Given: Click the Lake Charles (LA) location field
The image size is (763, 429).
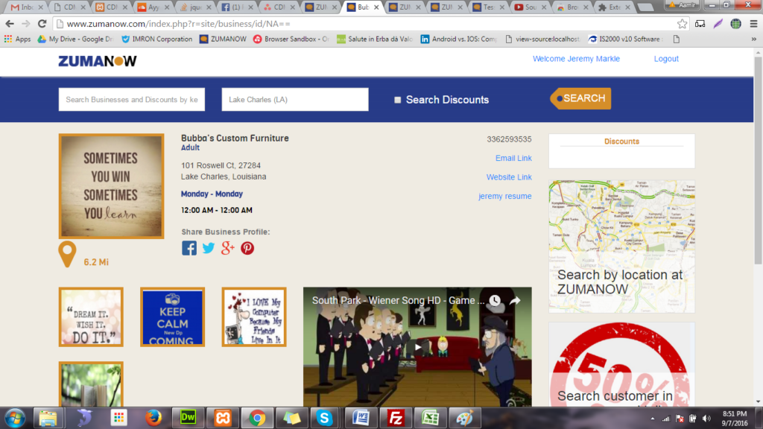Looking at the screenshot, I should [x=295, y=100].
